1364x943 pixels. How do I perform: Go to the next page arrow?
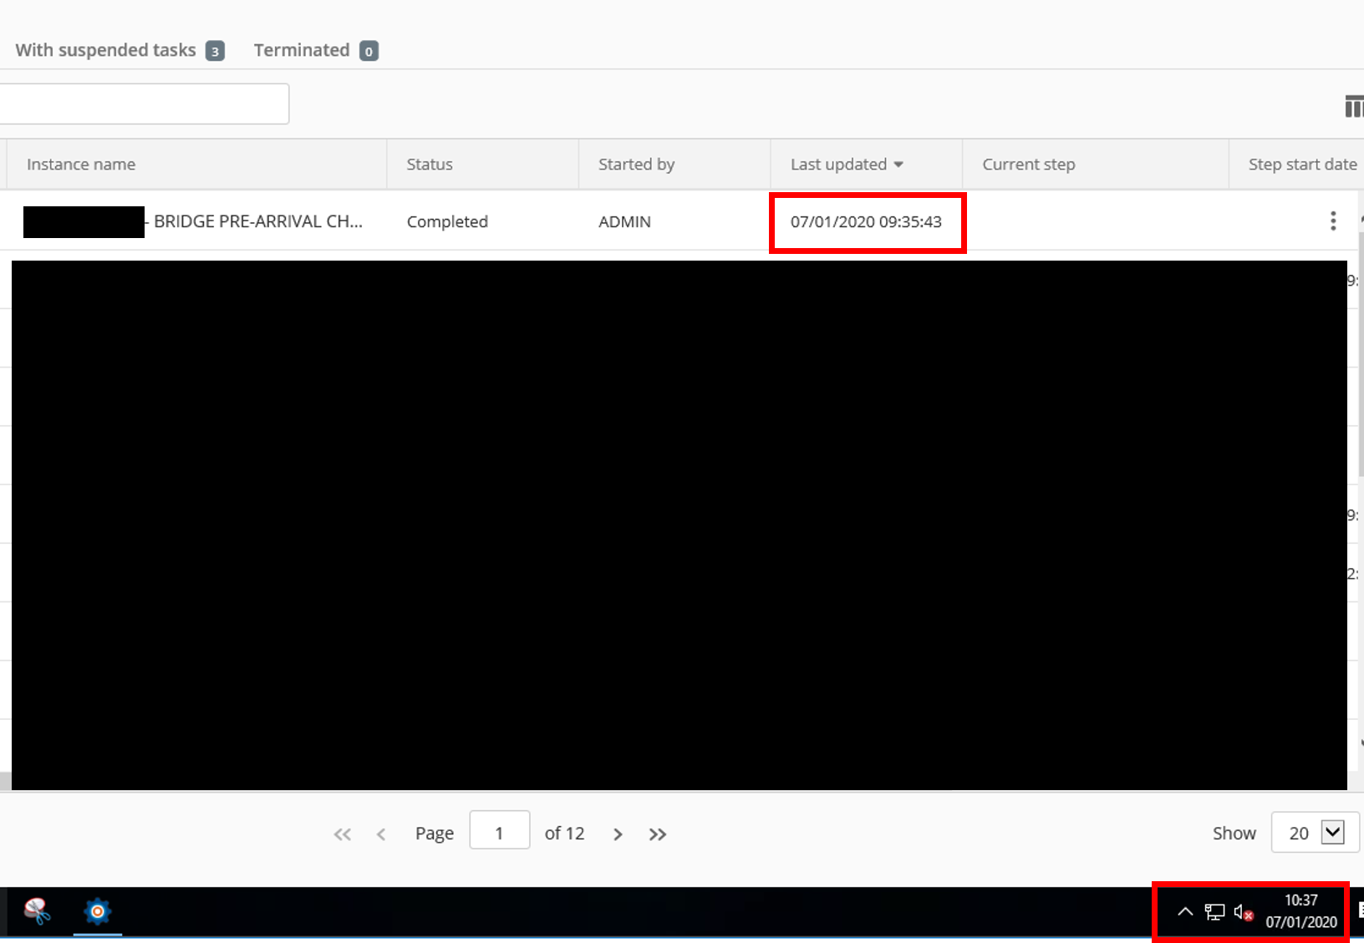(x=618, y=834)
